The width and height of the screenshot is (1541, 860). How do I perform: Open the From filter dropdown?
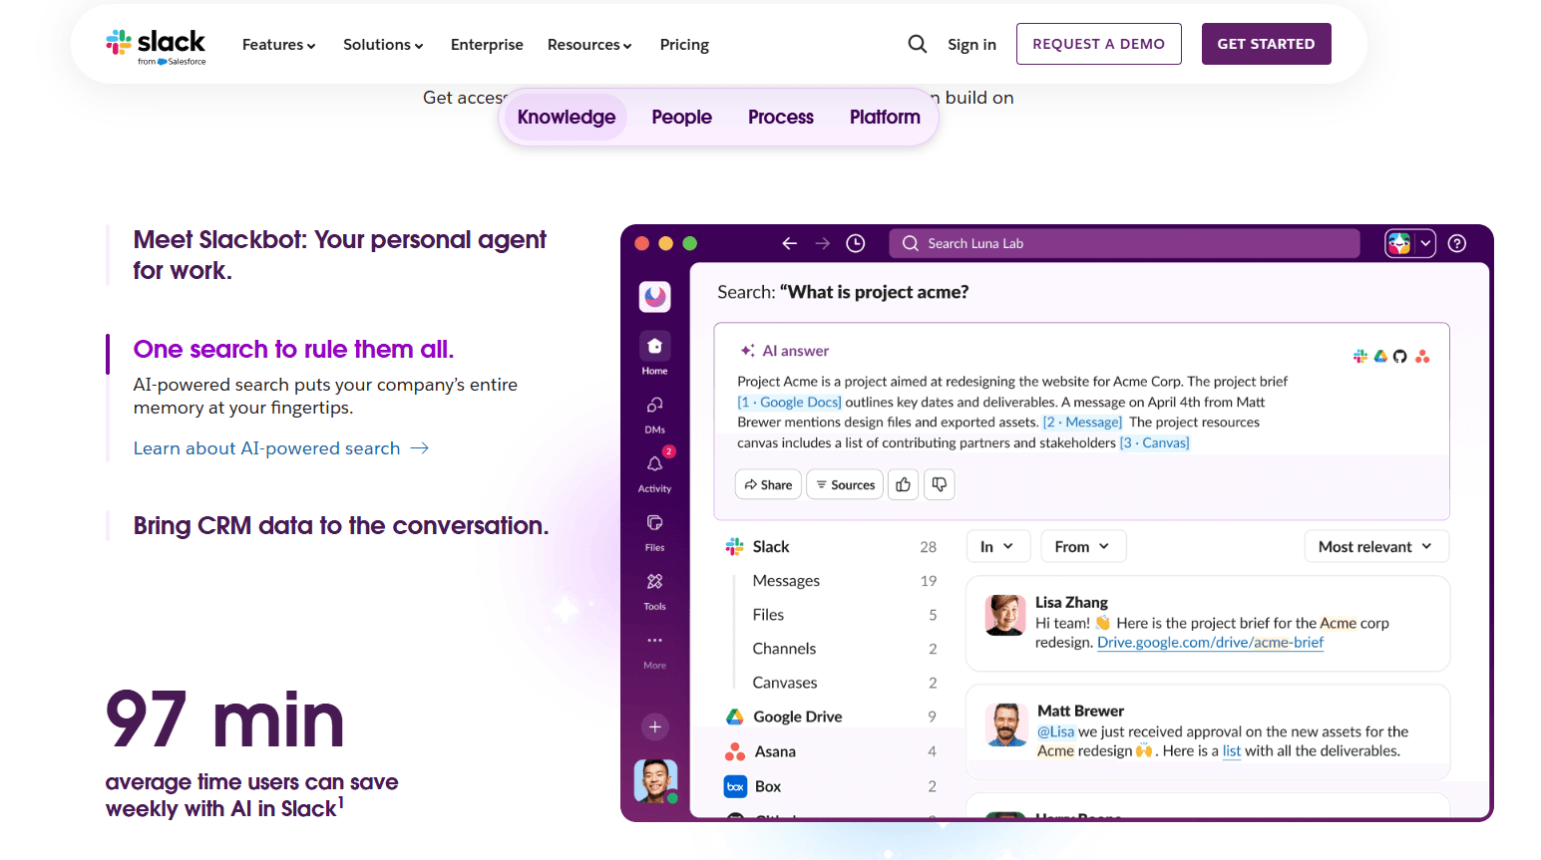point(1083,546)
